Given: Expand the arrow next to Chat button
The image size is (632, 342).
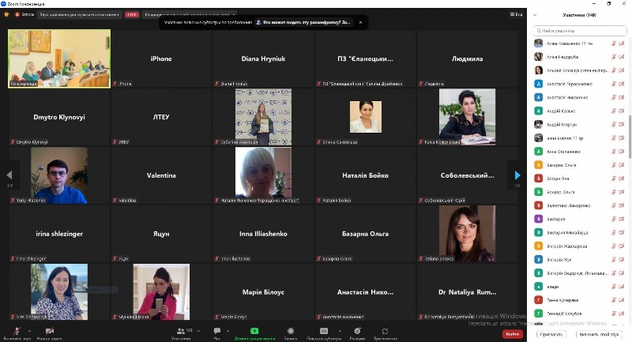Looking at the screenshot, I should pos(228,331).
